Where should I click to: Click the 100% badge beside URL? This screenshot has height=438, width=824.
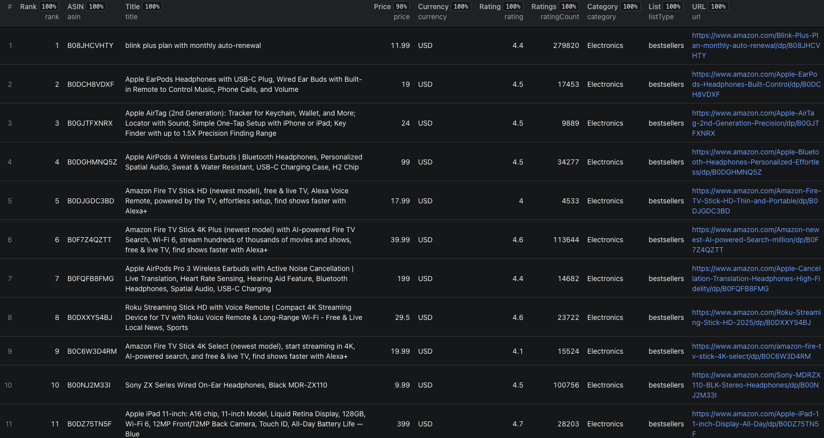click(x=719, y=7)
